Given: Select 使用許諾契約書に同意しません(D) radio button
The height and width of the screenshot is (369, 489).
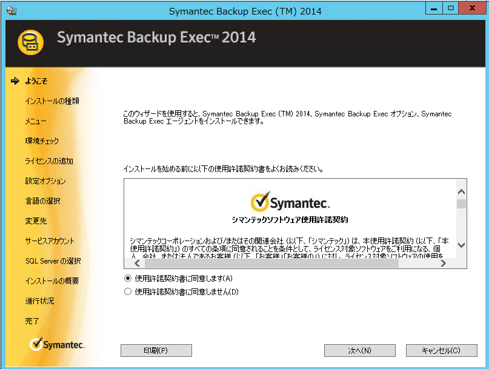Looking at the screenshot, I should pyautogui.click(x=128, y=291).
